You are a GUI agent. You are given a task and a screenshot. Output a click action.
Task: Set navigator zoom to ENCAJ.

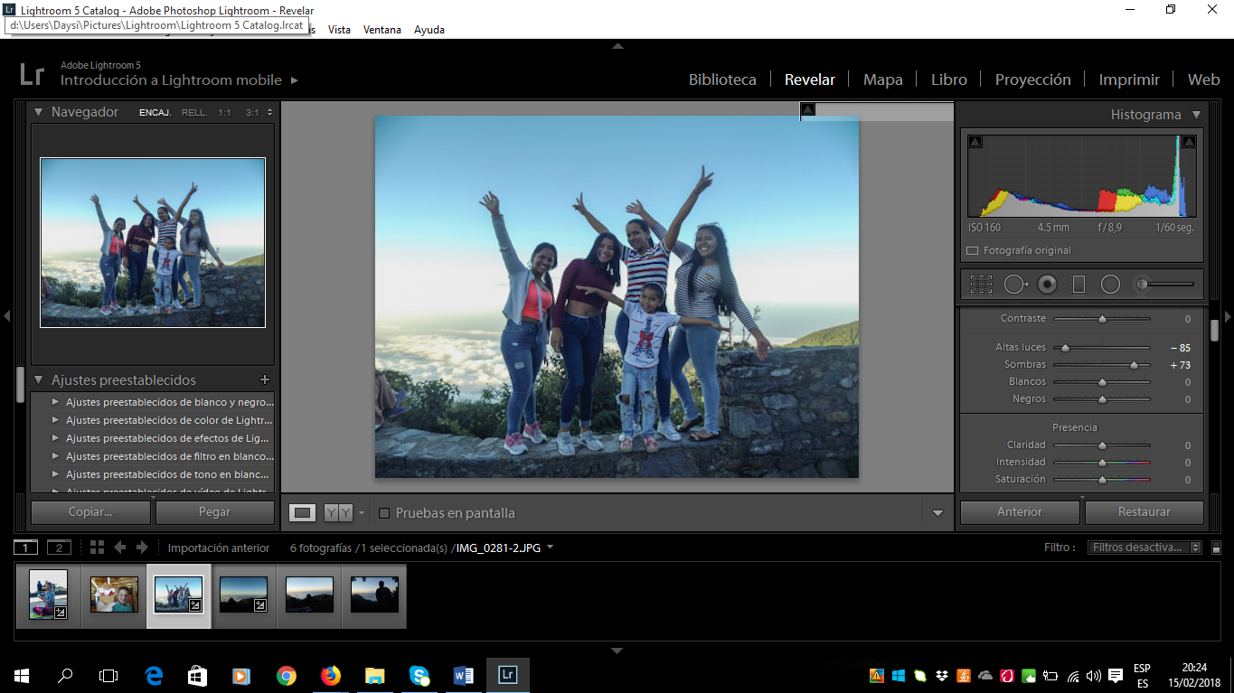coord(155,113)
